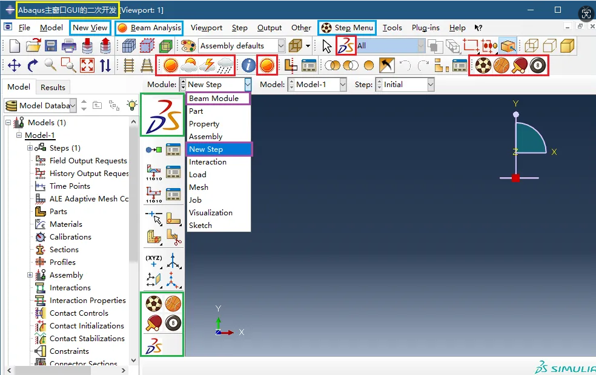Click the Create Step icon in the toolbox
The width and height of the screenshot is (596, 375).
pos(154,149)
